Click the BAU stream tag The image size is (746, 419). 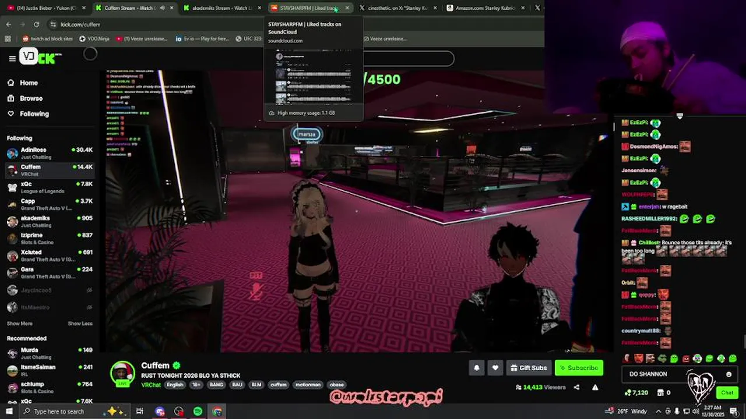point(237,385)
